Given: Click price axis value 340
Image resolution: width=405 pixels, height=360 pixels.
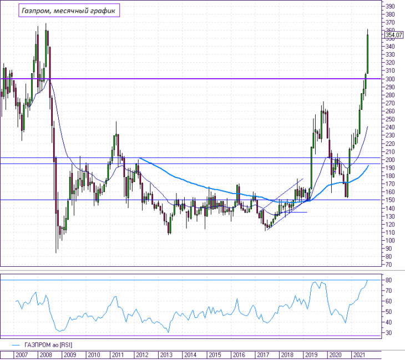Looking at the screenshot, I should 390,47.
